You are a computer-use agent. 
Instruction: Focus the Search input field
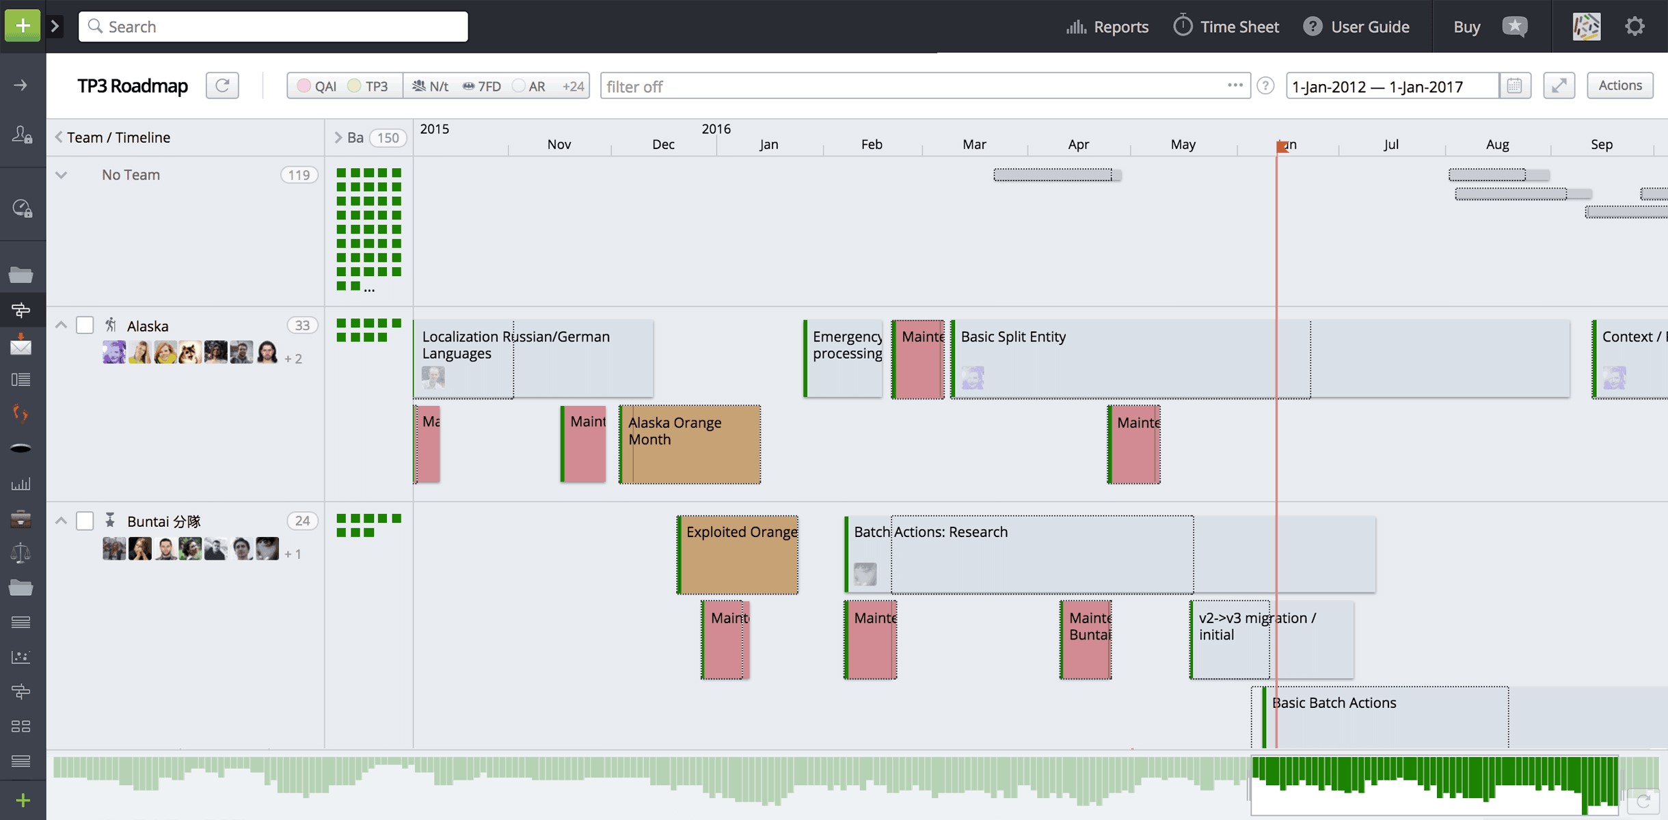point(273,27)
